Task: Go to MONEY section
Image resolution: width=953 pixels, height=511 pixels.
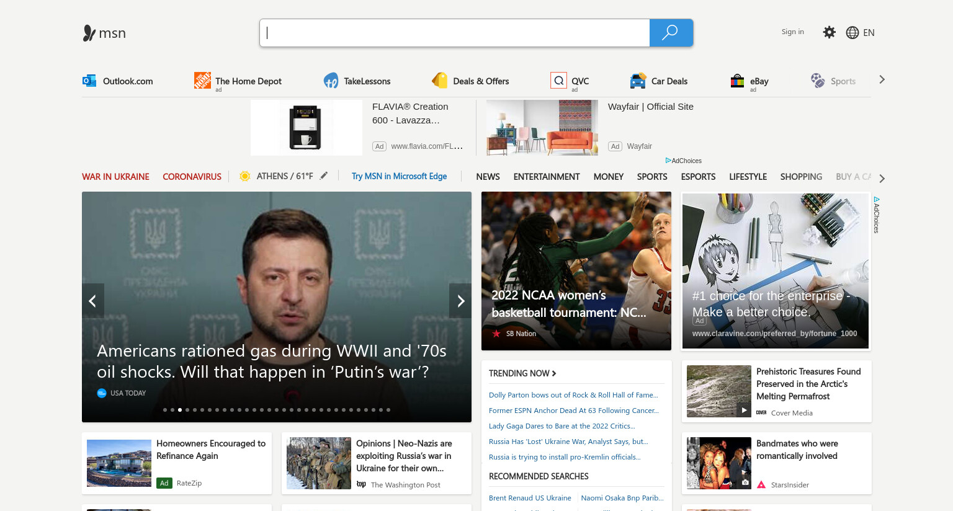Action: pyautogui.click(x=608, y=177)
